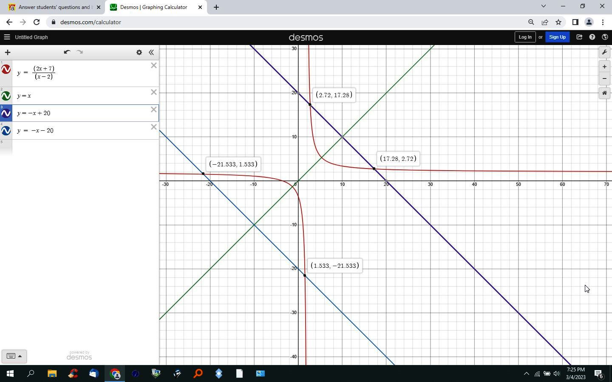The width and height of the screenshot is (612, 382).
Task: Go forward in browser history
Action: pyautogui.click(x=23, y=22)
